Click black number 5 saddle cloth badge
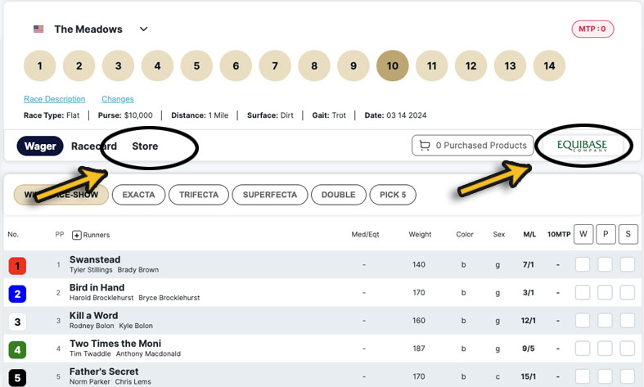 [x=17, y=378]
